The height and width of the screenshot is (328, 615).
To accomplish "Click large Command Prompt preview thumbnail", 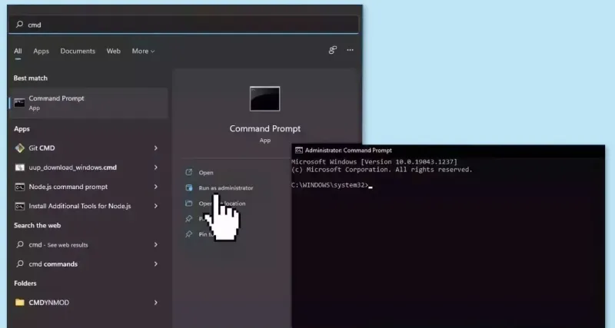I will (x=264, y=99).
